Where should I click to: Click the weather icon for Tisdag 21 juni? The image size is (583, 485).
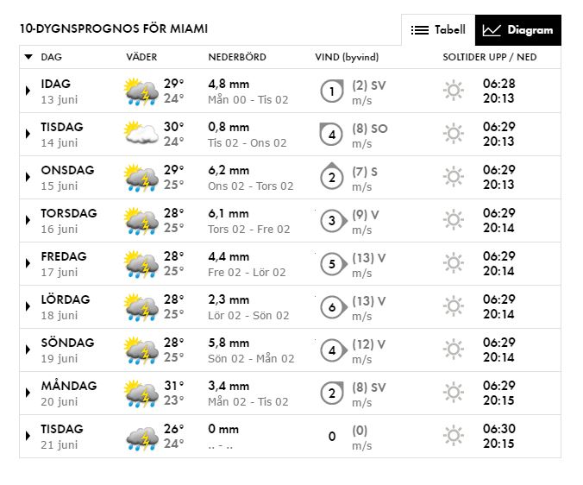(x=141, y=436)
